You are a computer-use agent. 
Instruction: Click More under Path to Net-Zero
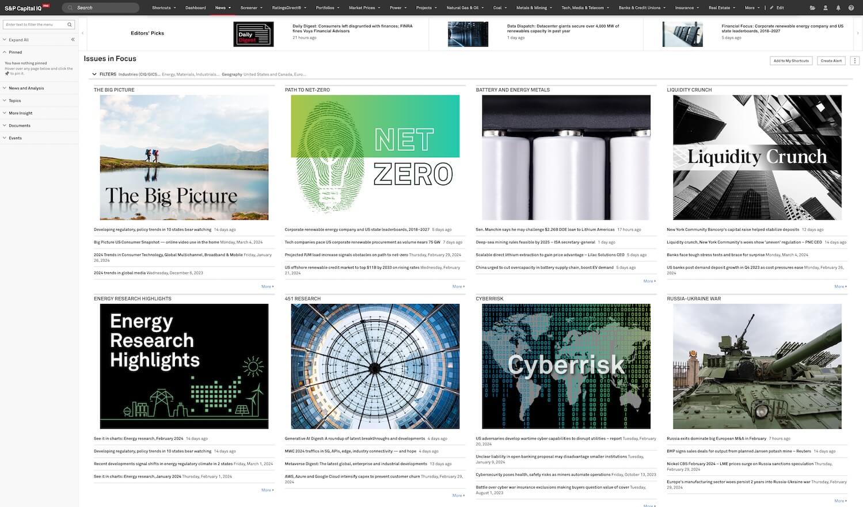coord(458,286)
